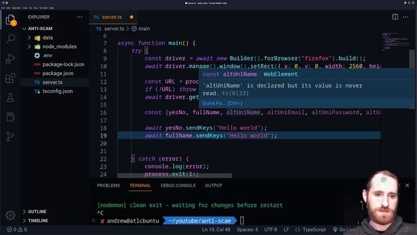Open the Source Control graph icon
The height and width of the screenshot is (235, 417).
pyautogui.click(x=10, y=136)
